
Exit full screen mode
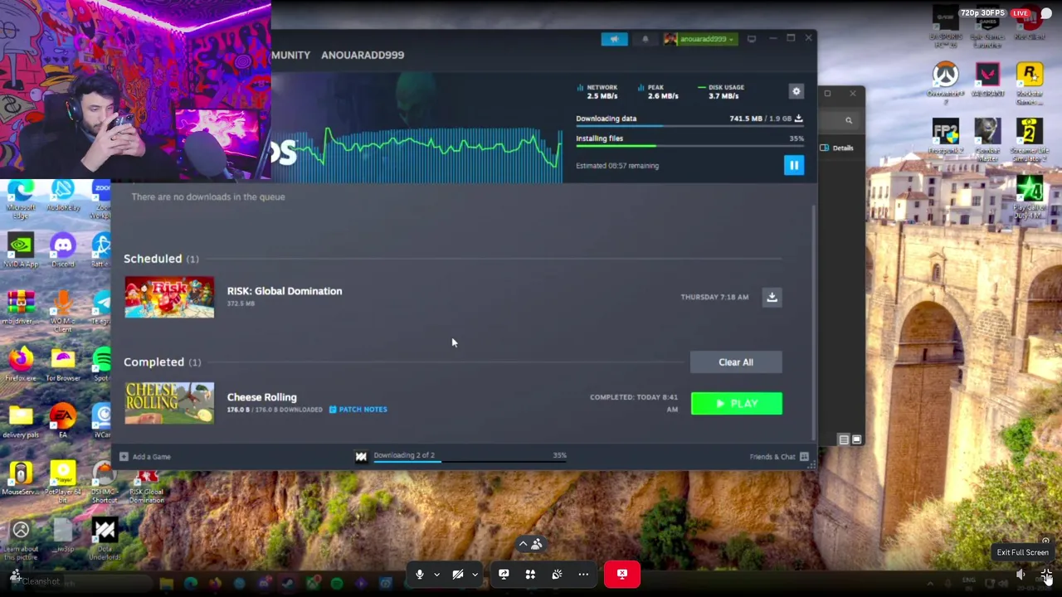[1046, 575]
